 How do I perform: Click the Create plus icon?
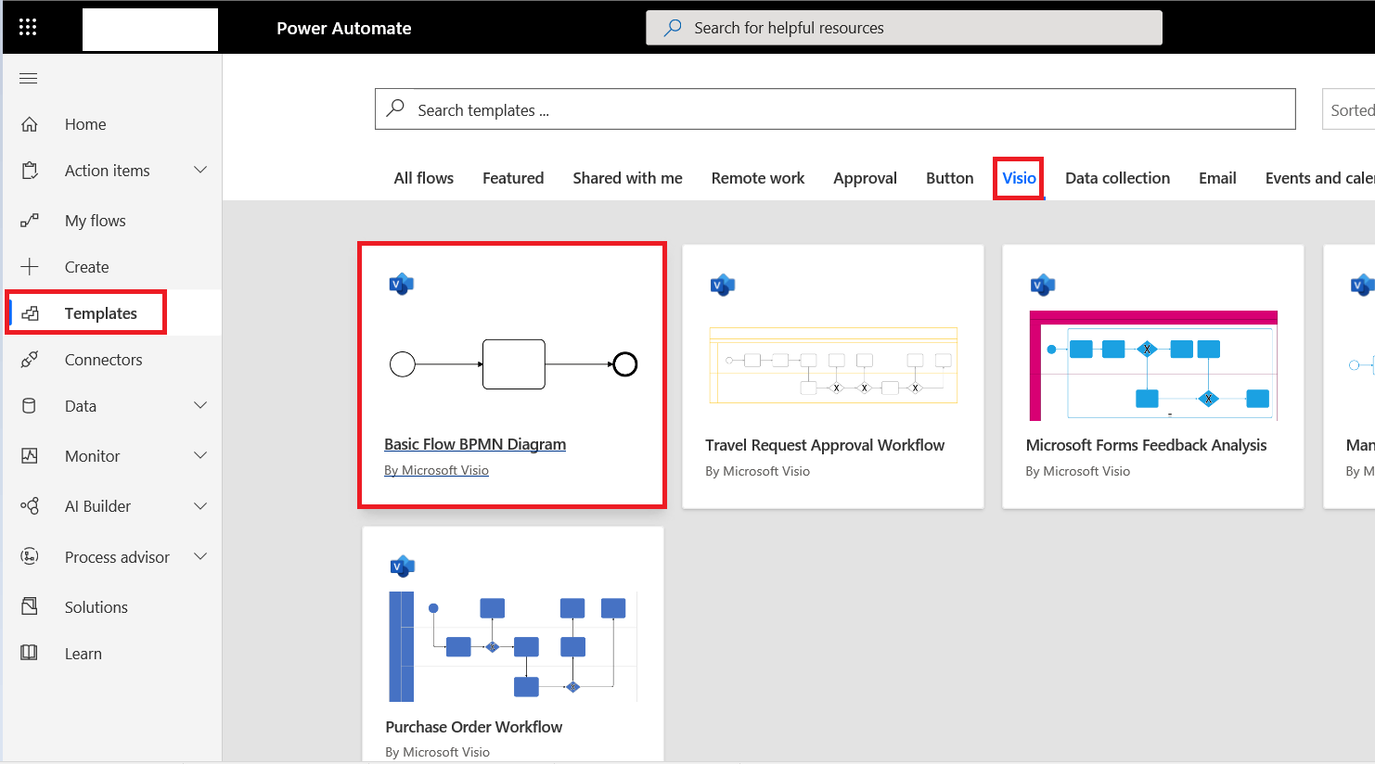coord(30,267)
